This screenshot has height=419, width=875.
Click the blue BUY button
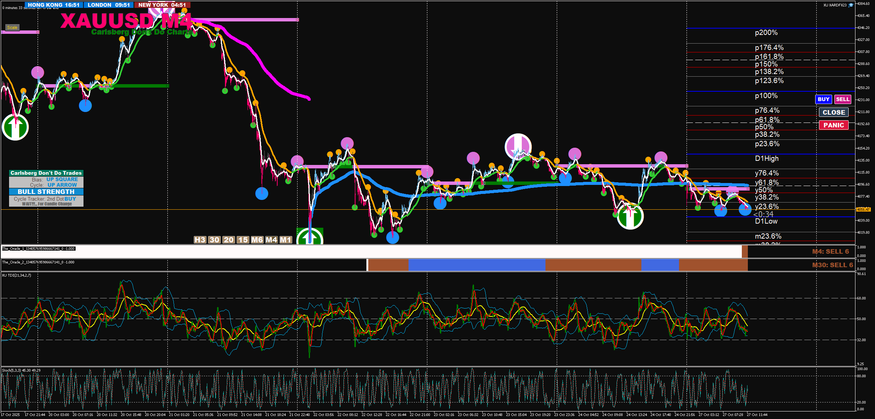click(823, 99)
